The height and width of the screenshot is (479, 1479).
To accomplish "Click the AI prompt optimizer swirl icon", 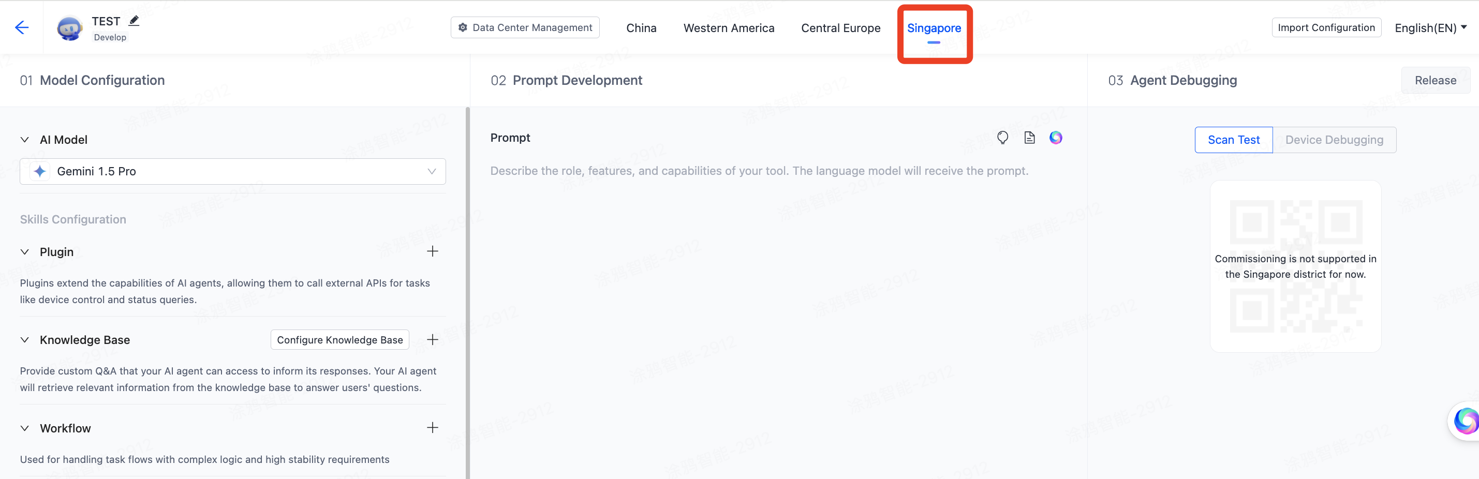I will click(x=1056, y=138).
